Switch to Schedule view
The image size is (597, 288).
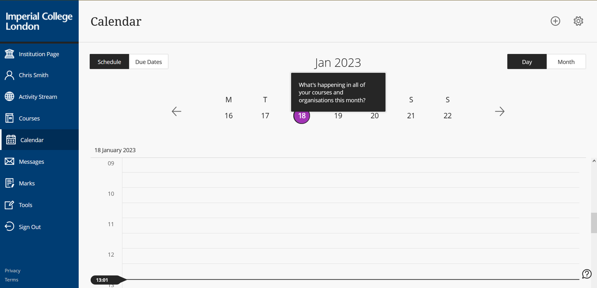(x=109, y=62)
